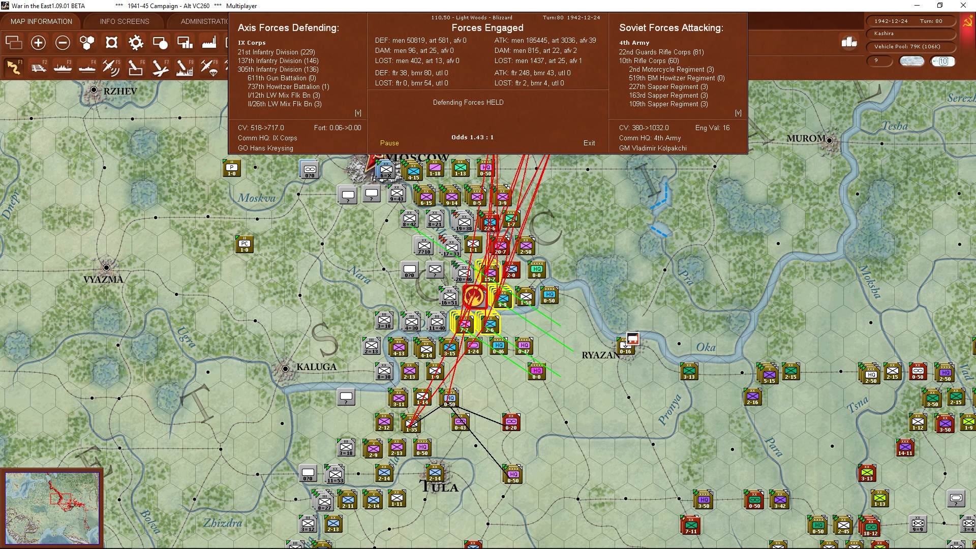The image size is (976, 549).
Task: Select the F5 air recon icon
Action: point(111,67)
